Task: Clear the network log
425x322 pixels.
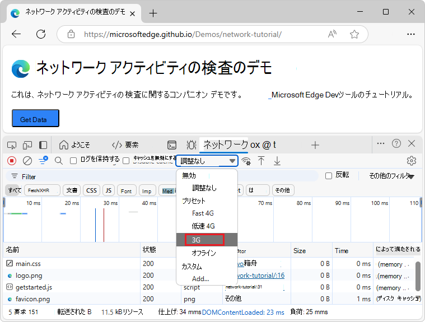Action: tap(27, 161)
